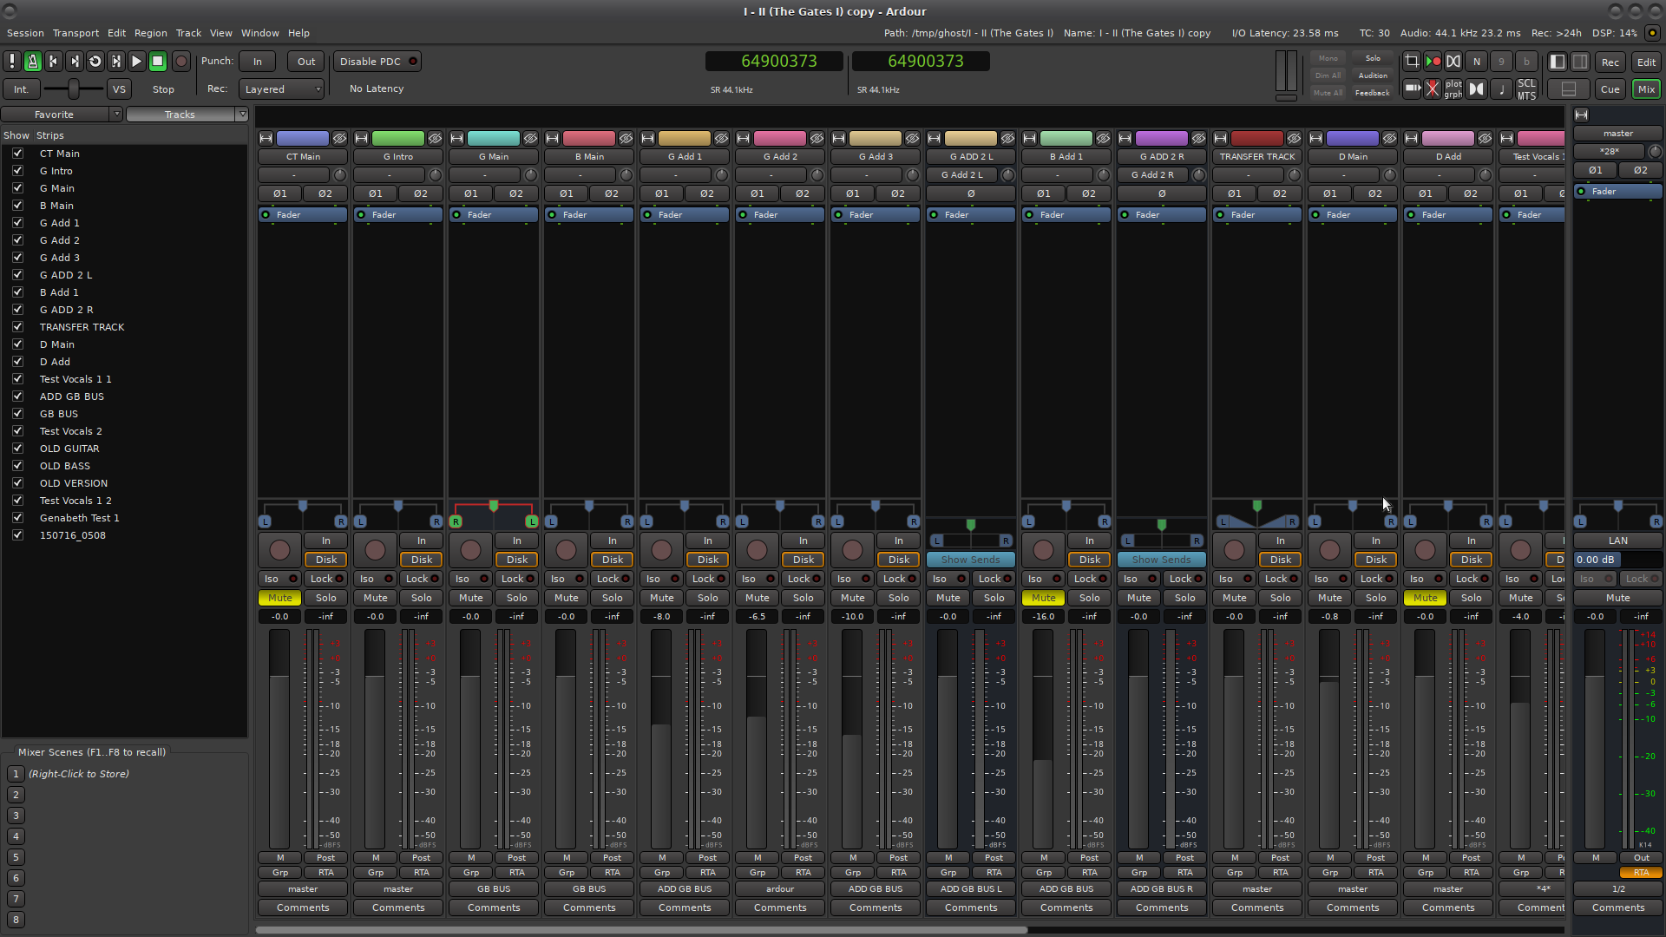Open the Rec mode Layered dropdown
Image resolution: width=1666 pixels, height=937 pixels.
282,88
